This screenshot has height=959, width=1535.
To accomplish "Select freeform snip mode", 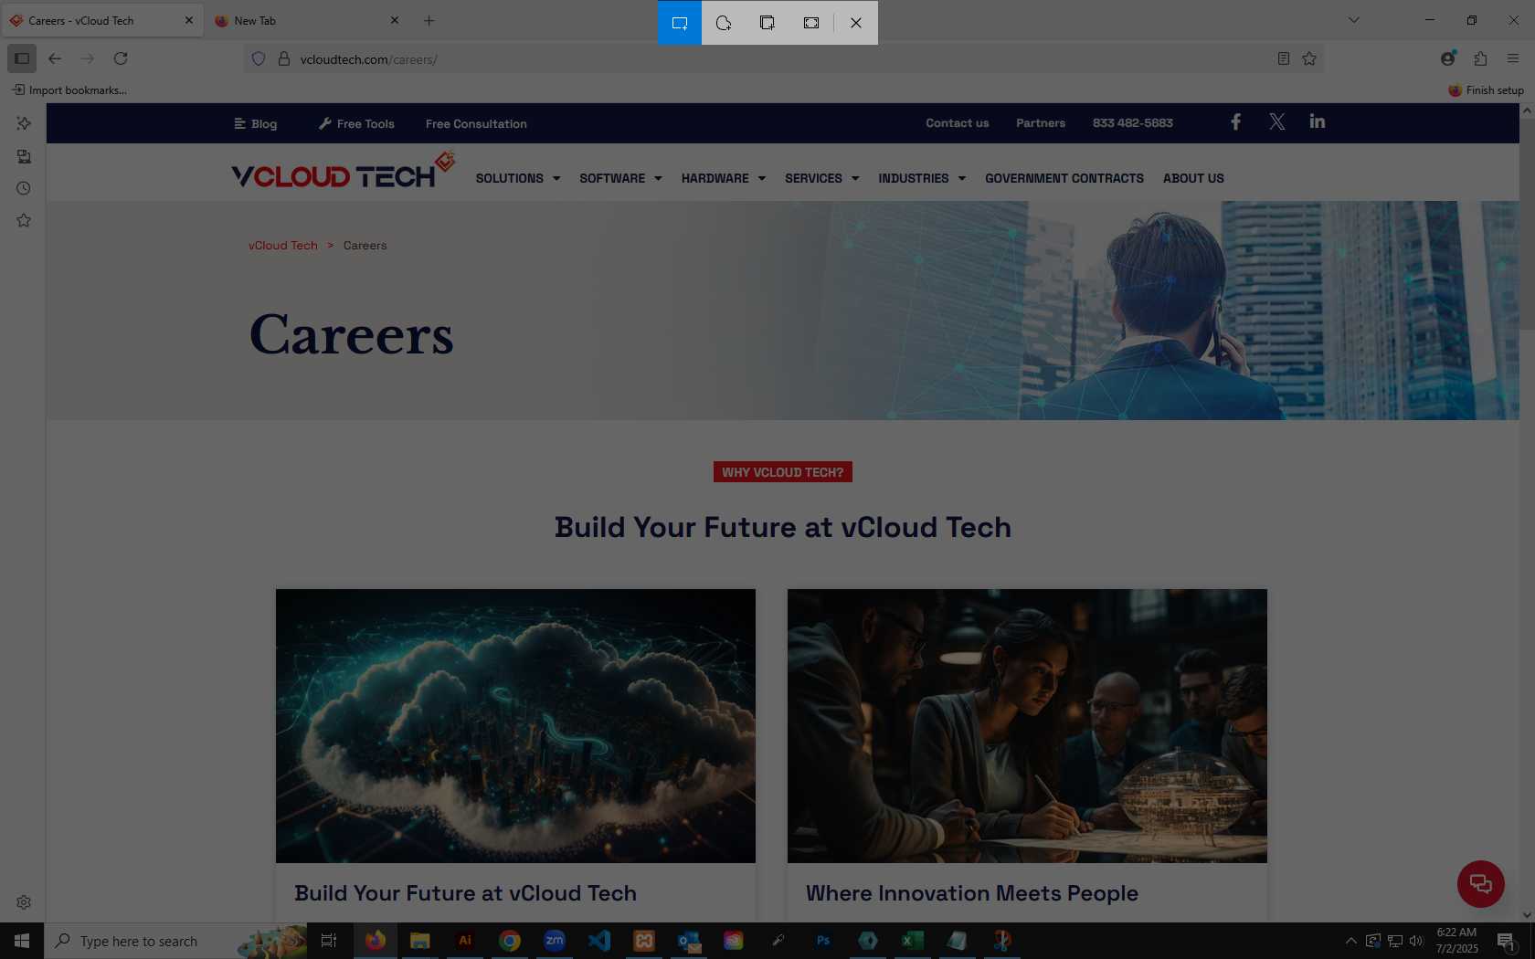I will point(724,23).
